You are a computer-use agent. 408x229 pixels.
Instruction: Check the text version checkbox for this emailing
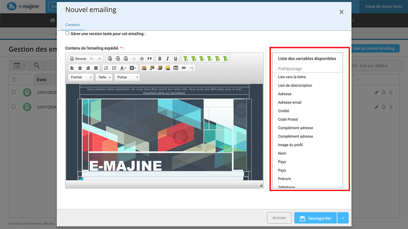67,34
